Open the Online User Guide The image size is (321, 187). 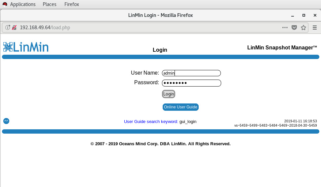(x=181, y=107)
